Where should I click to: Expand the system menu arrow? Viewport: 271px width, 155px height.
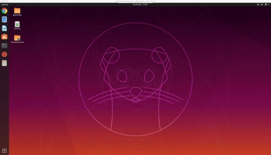click(x=268, y=5)
